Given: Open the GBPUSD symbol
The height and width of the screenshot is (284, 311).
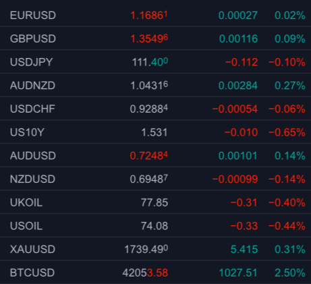Looking at the screenshot, I should click(x=33, y=38).
